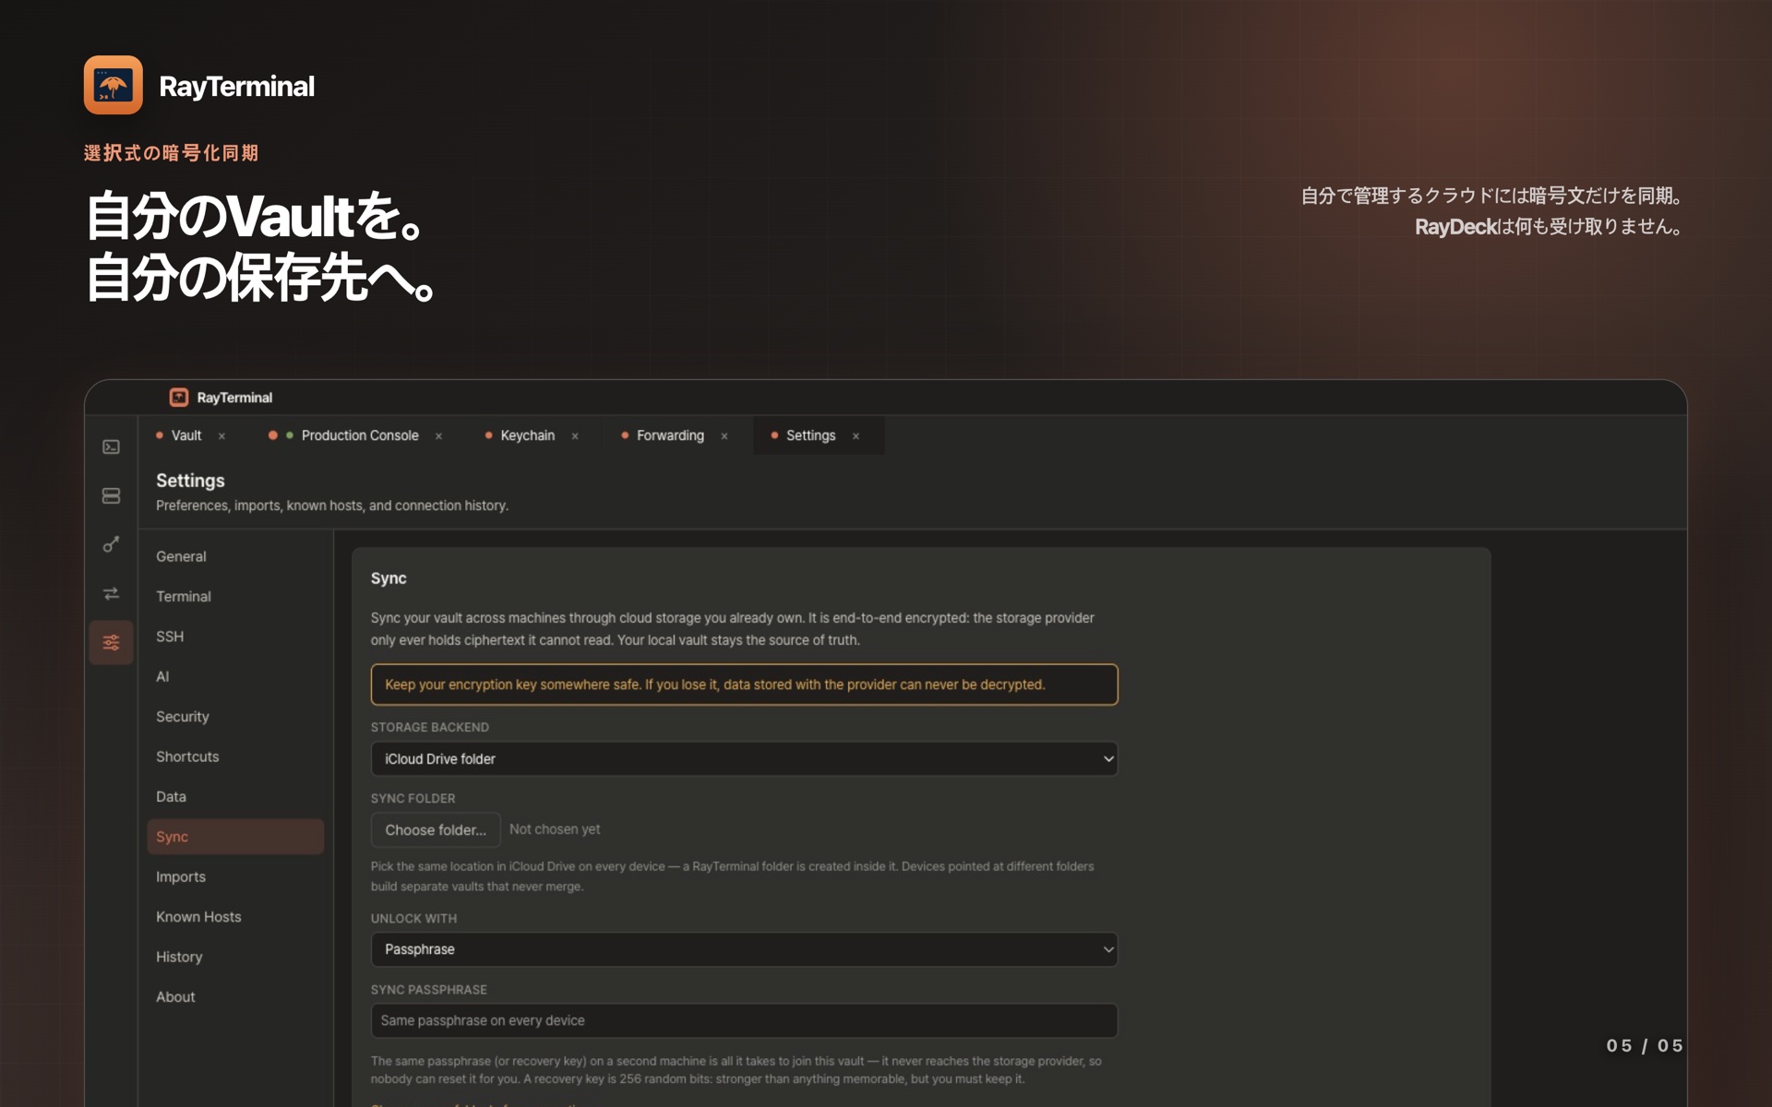Click the Sync panel heading

[x=389, y=578]
